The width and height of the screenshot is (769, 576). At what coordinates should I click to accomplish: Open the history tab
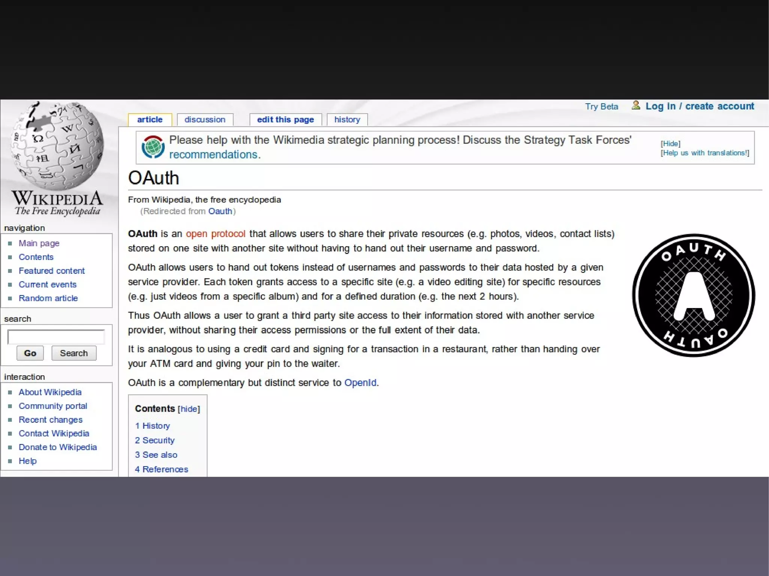pyautogui.click(x=347, y=120)
